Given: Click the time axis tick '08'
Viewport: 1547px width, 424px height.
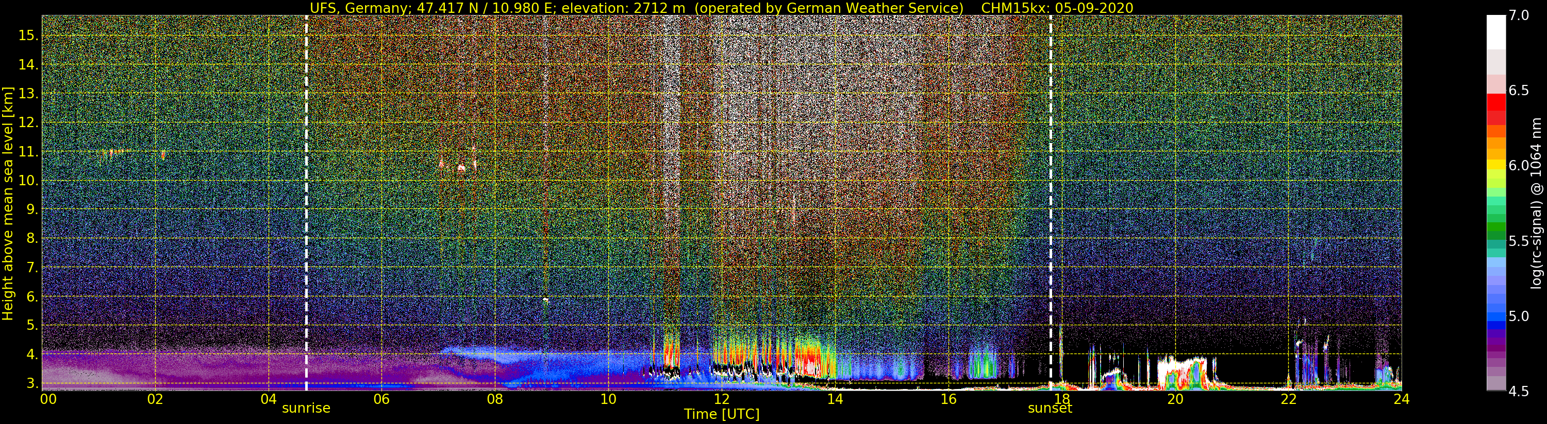Looking at the screenshot, I should coord(495,399).
